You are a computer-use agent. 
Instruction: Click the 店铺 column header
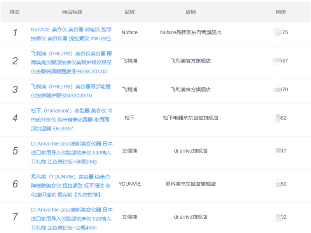pyautogui.click(x=190, y=12)
